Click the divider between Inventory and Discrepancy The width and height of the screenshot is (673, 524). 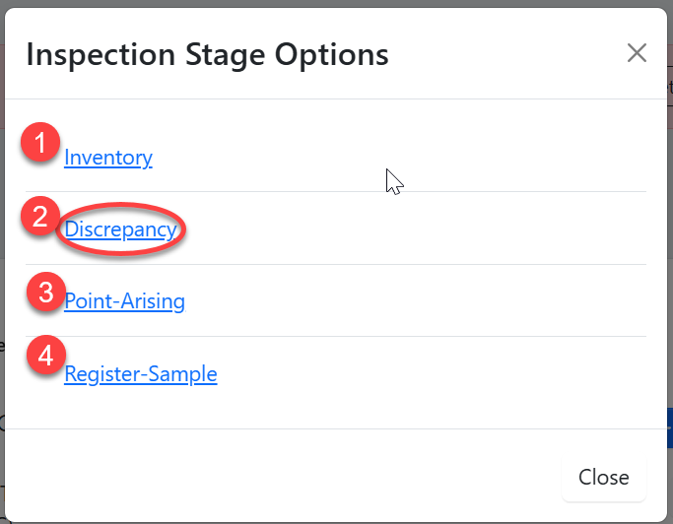click(335, 191)
